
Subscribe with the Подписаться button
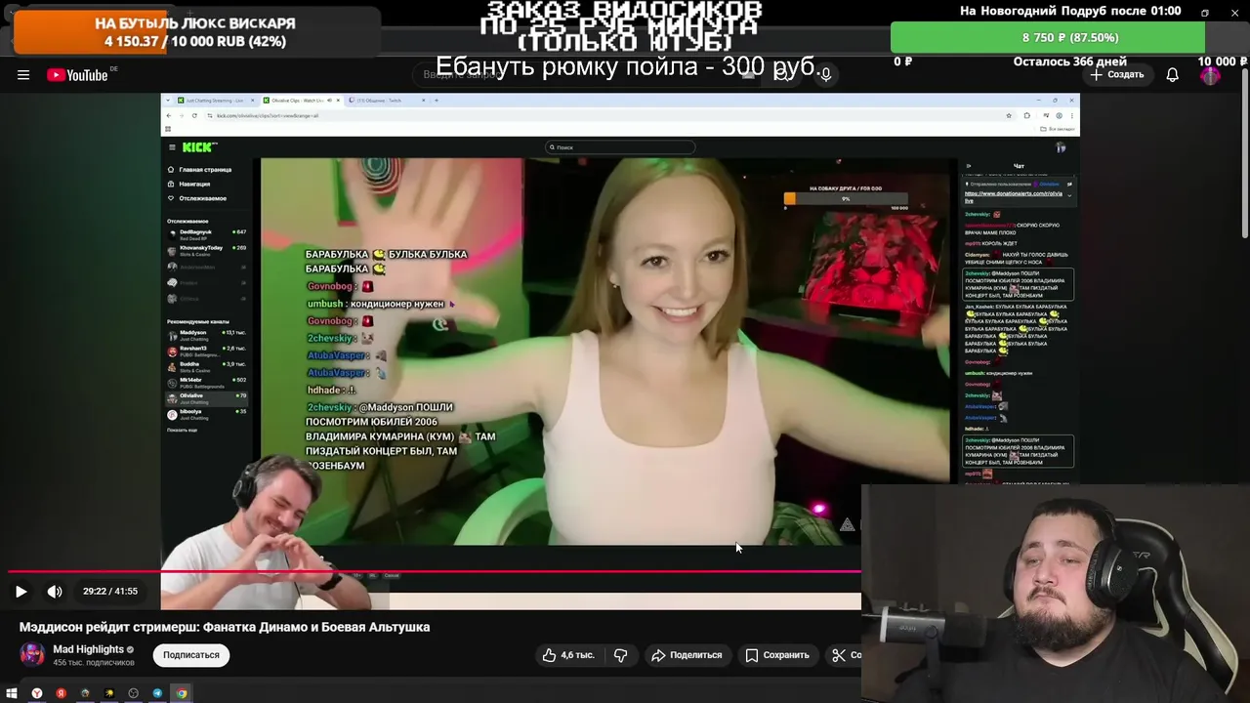click(191, 655)
